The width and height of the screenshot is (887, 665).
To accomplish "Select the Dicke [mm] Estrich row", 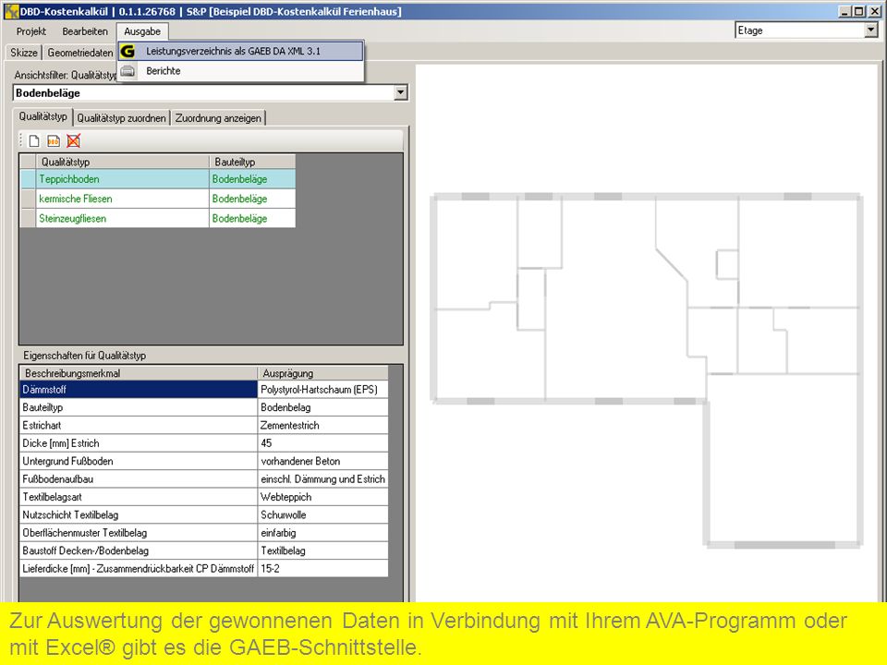I will (x=204, y=443).
